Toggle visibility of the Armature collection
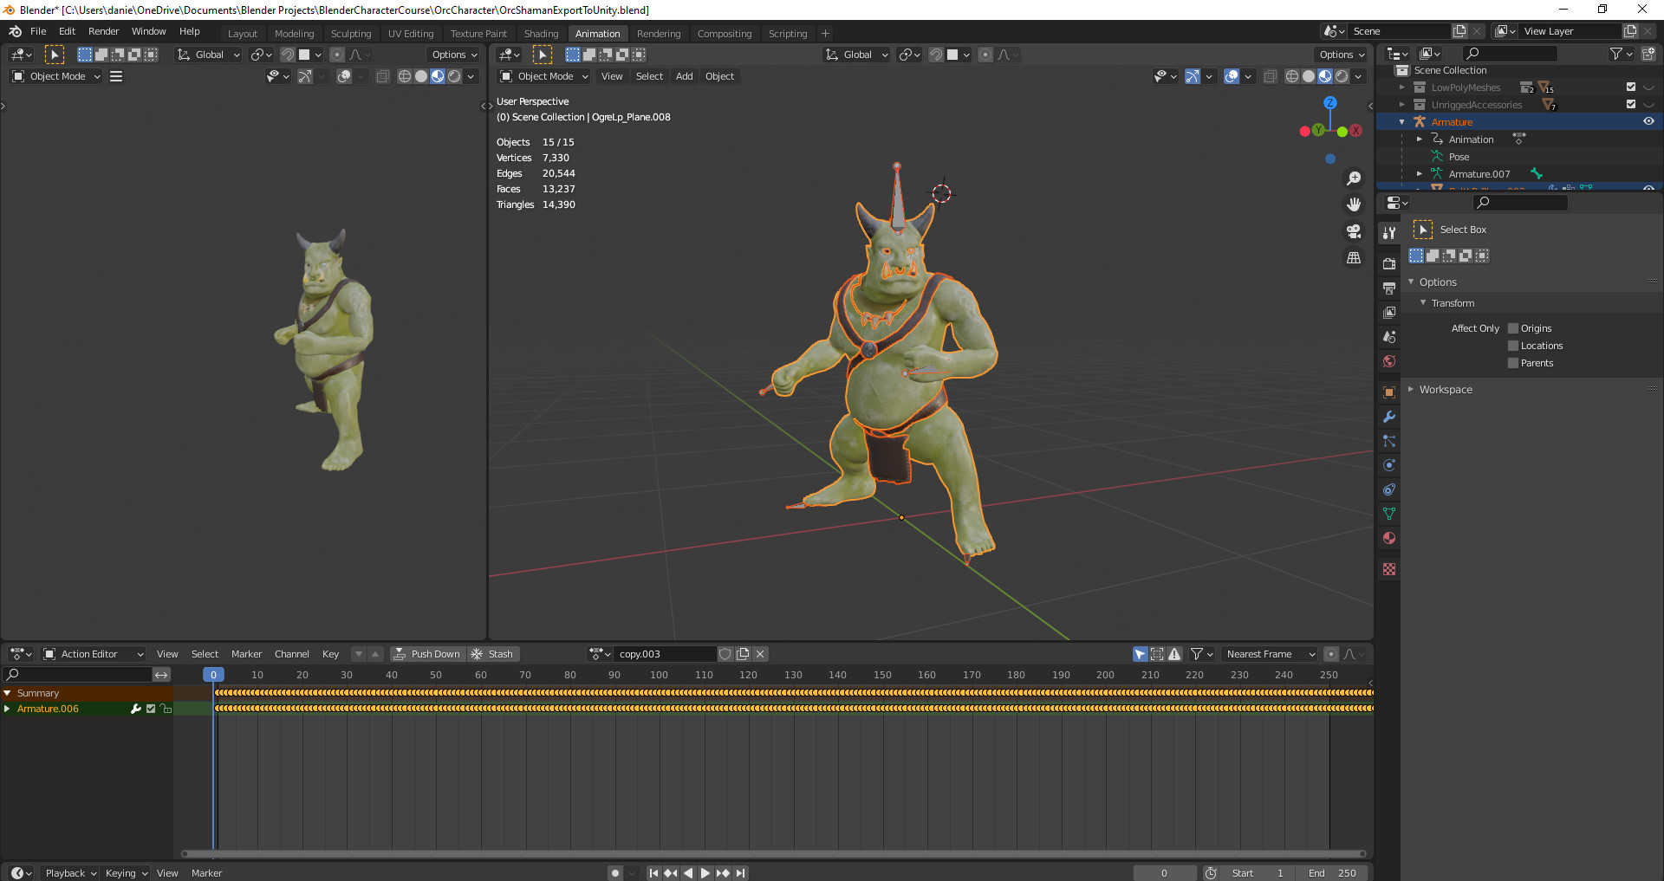The height and width of the screenshot is (881, 1664). 1647,121
